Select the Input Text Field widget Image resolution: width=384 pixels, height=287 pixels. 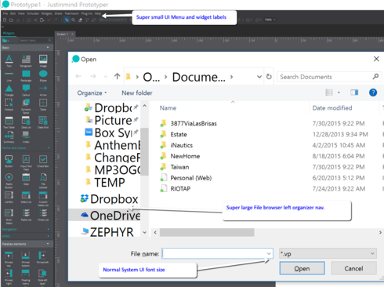click(x=26, y=162)
